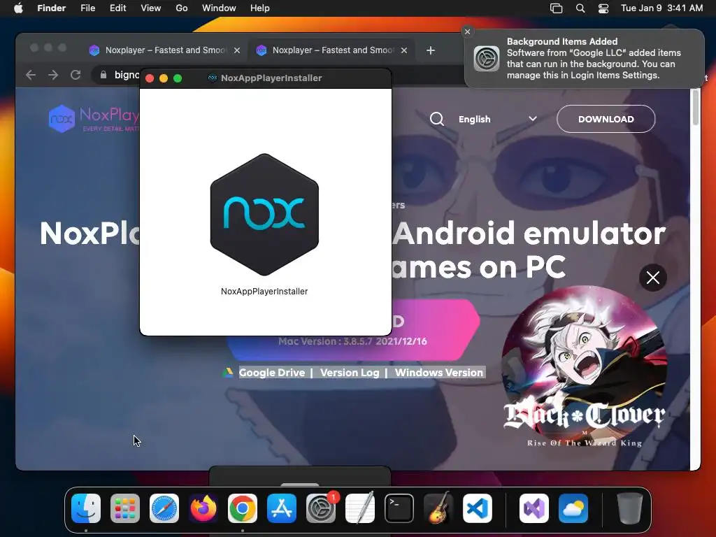Screen dimensions: 716x537
Task: Launch Visual Studio Code from the Dock
Action: click(477, 508)
